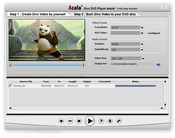Minimize the Acala window
This screenshot has height=138, width=175.
161,8
